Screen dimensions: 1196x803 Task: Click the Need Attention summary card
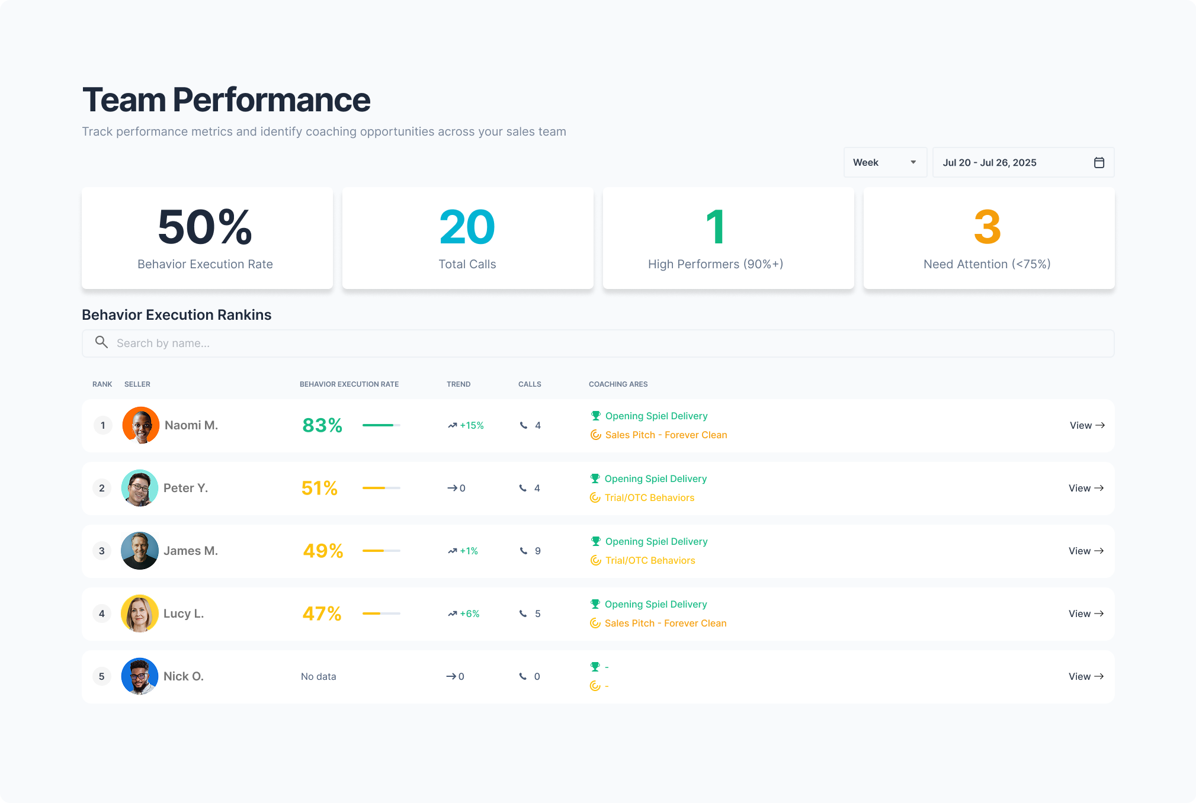pyautogui.click(x=989, y=238)
